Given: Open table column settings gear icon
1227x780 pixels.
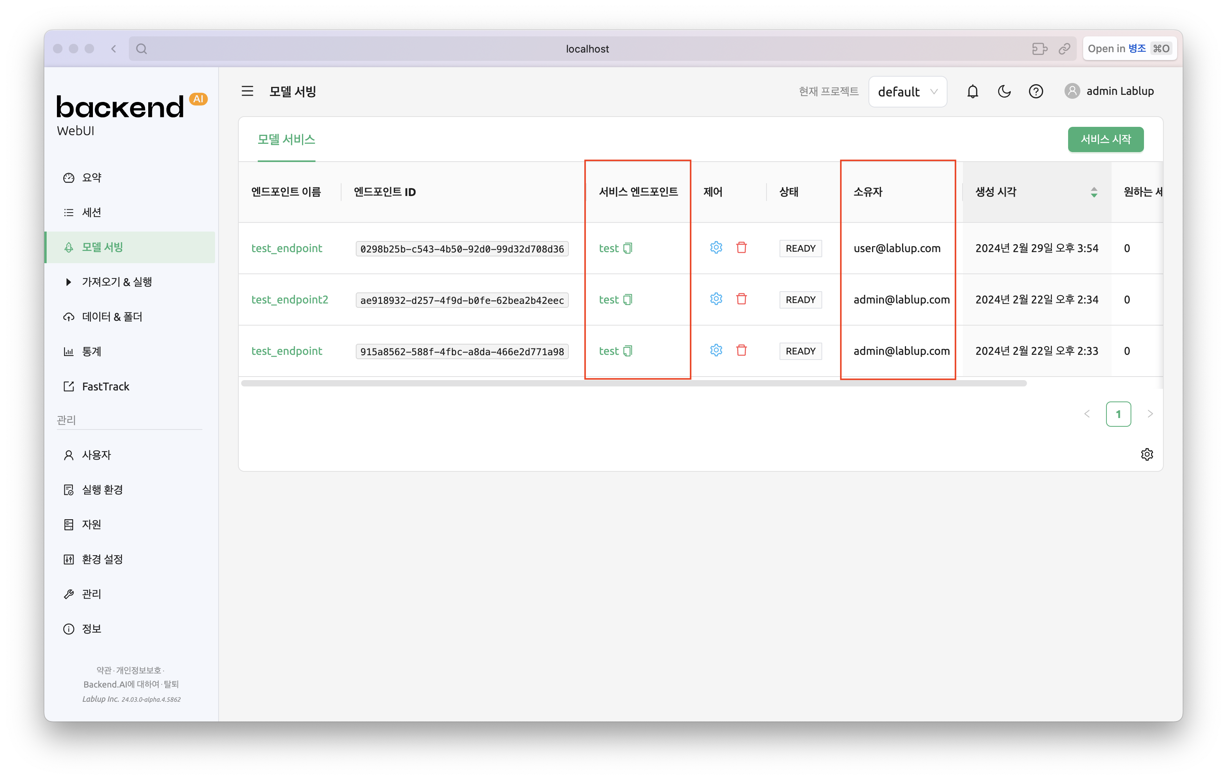Looking at the screenshot, I should 1146,454.
